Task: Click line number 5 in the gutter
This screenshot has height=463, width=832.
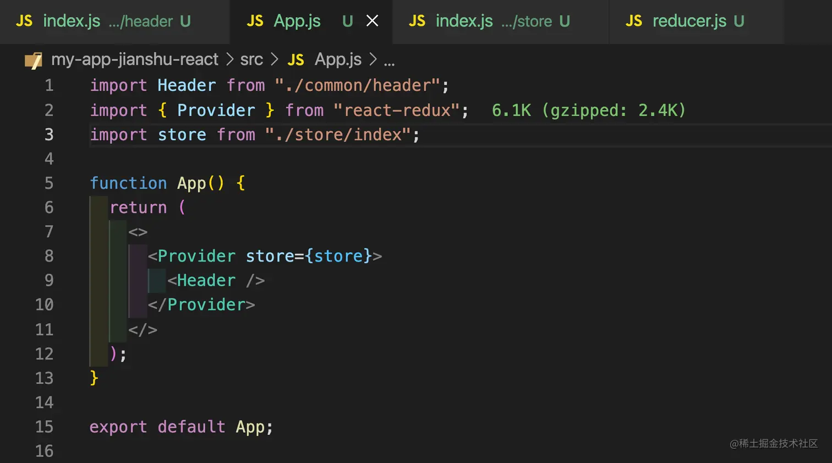Action: tap(49, 183)
